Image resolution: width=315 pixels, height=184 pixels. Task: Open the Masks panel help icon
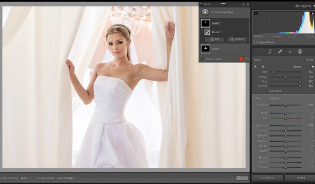click(244, 4)
